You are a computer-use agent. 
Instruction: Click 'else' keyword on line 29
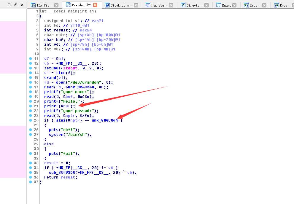click(49, 144)
